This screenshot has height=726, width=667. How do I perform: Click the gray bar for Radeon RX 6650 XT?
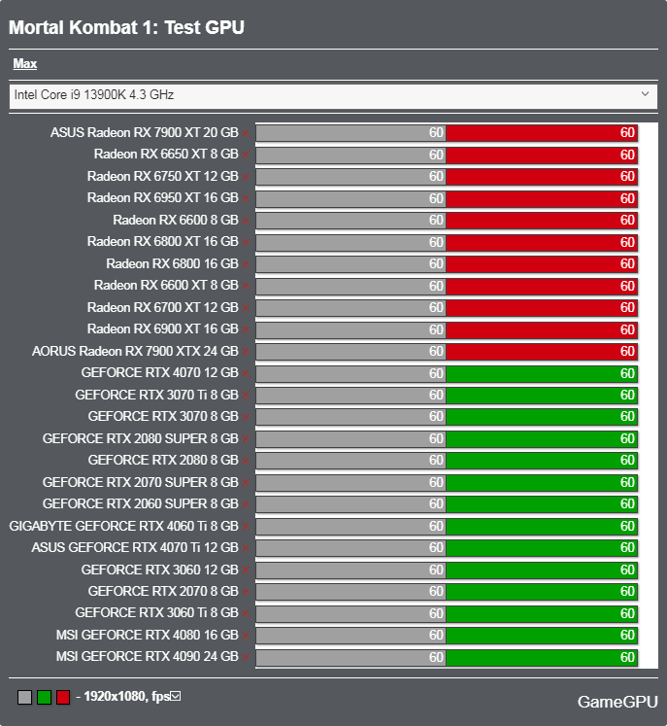pos(351,155)
